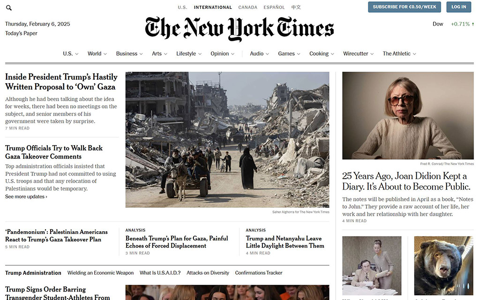This screenshot has width=478, height=300.
Task: Expand The Athletic menu chevron
Action: click(x=414, y=54)
